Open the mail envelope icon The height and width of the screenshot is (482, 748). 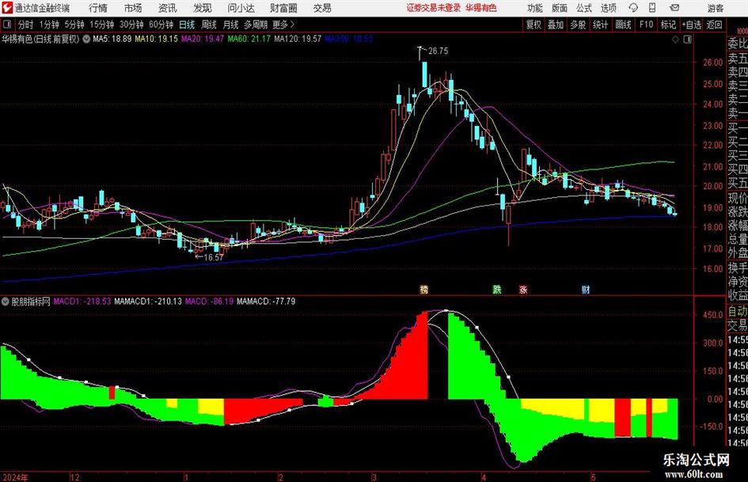674,8
